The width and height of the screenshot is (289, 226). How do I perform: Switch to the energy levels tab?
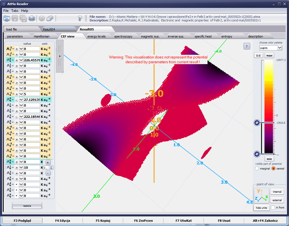coord(96,36)
